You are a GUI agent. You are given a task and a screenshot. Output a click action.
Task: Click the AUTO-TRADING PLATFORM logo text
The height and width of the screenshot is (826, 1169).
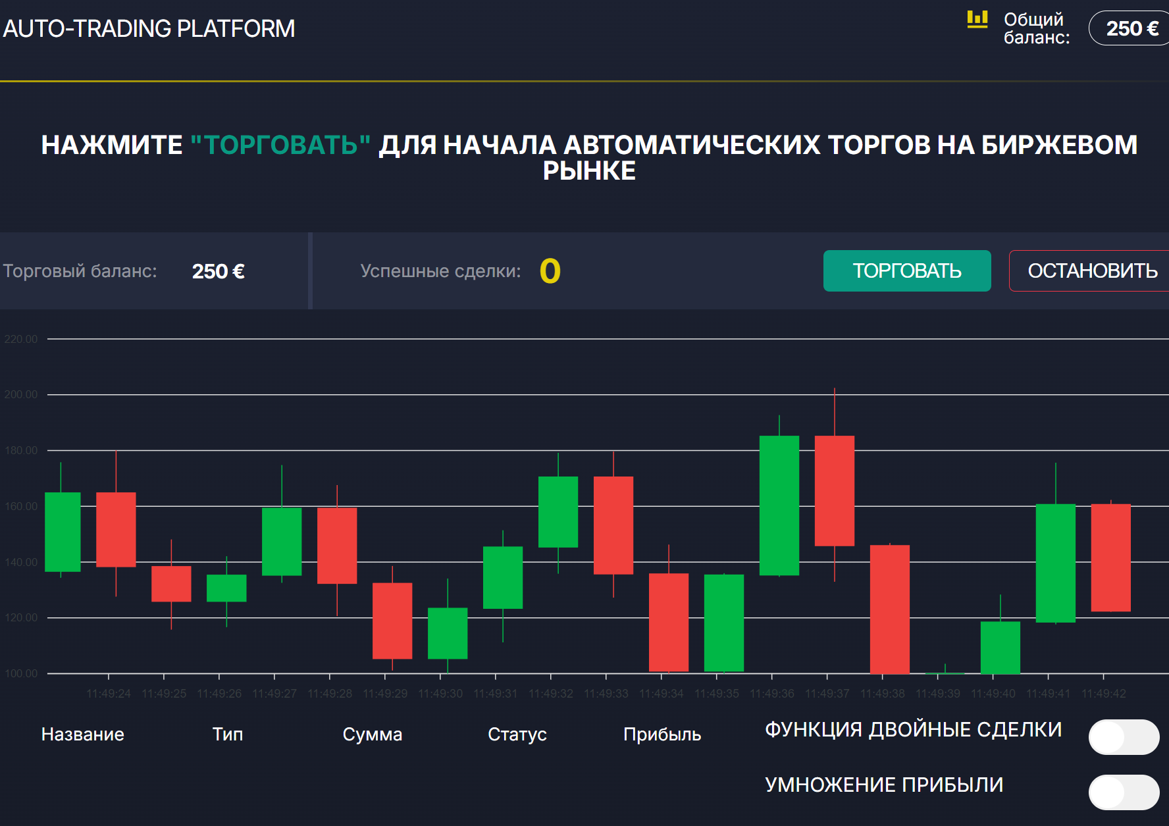pyautogui.click(x=149, y=29)
